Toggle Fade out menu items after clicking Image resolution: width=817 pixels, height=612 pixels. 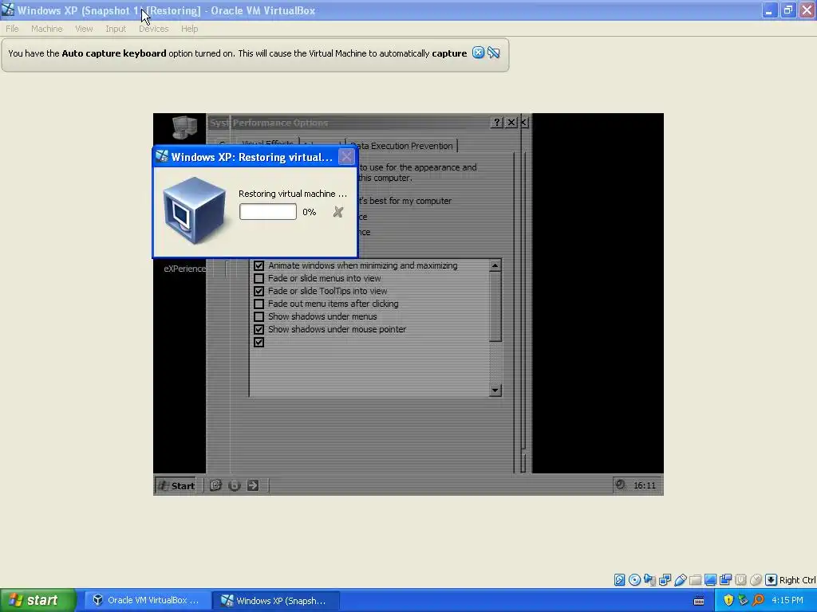(x=259, y=304)
